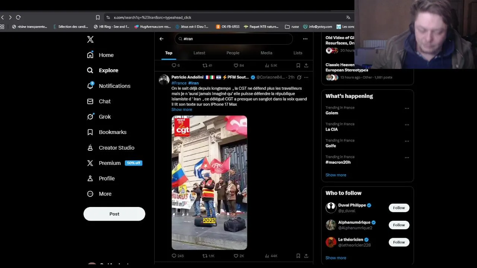Open Bookmarks page
This screenshot has height=268, width=477.
(107, 132)
